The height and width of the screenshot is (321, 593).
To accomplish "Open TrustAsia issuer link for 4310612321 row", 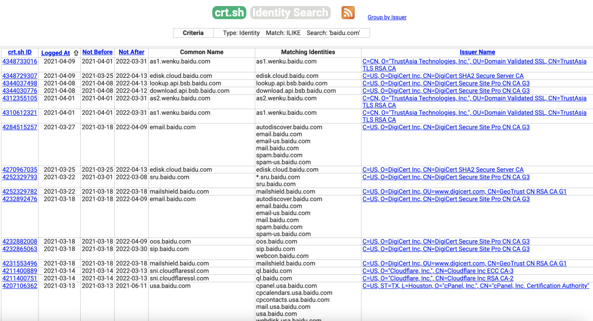I will [474, 116].
